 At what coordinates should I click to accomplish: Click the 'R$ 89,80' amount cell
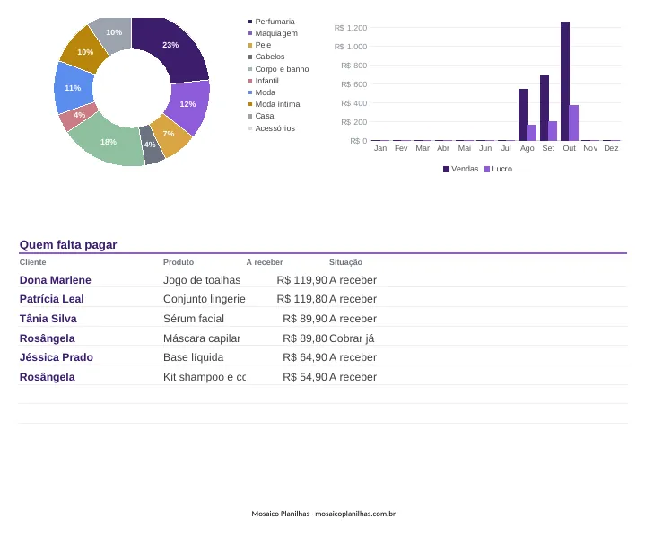coord(305,338)
